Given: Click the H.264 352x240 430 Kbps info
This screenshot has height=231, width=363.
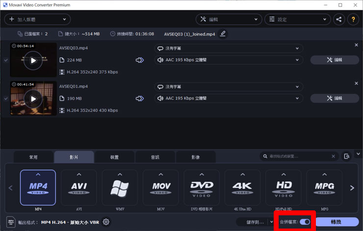Looking at the screenshot, I should [x=92, y=110].
